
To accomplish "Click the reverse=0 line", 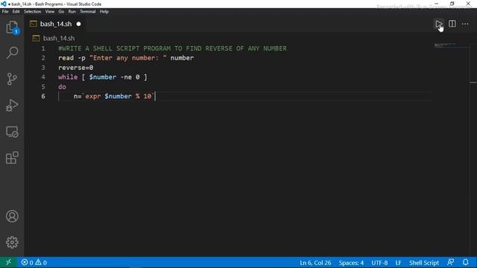I will 76,68.
